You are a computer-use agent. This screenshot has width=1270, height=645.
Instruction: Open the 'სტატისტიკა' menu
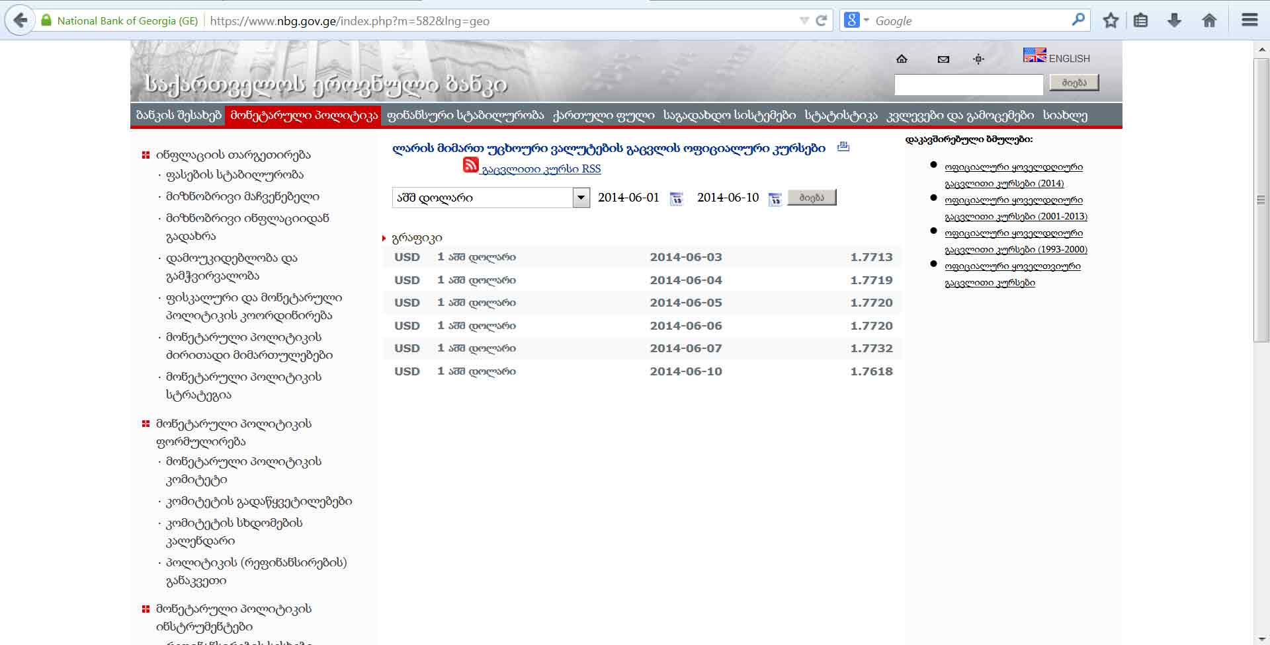(841, 115)
